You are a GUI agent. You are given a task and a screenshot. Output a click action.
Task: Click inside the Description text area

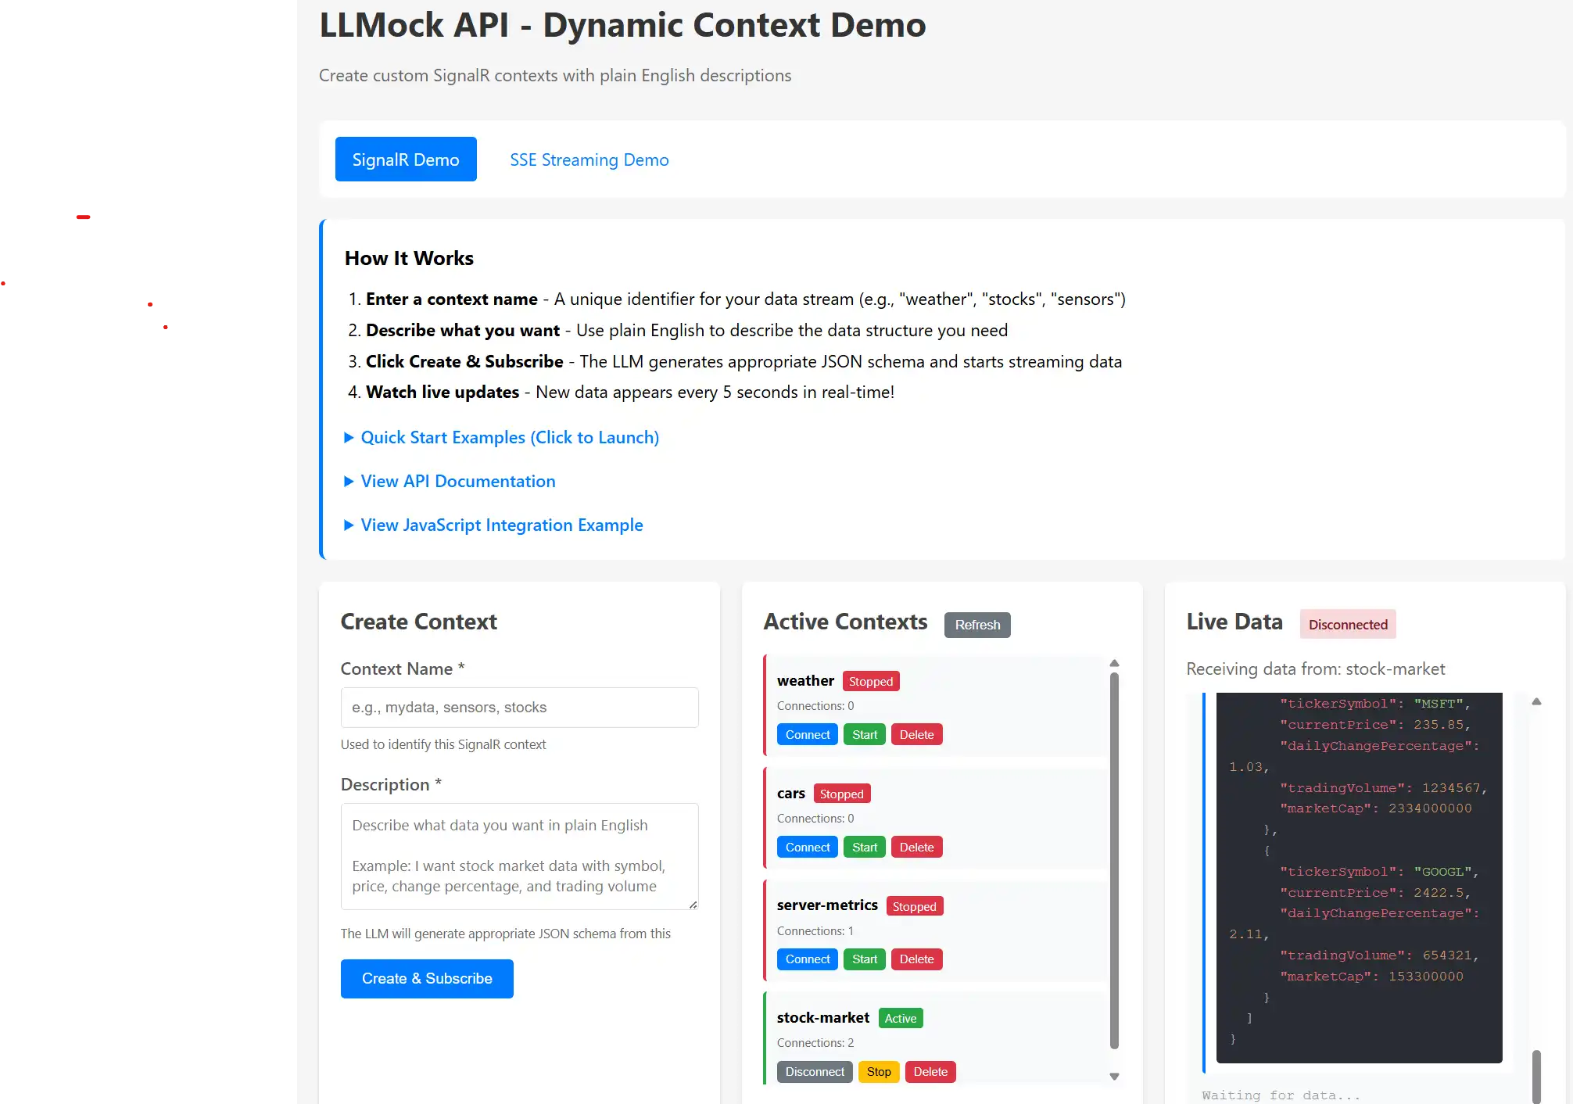click(518, 856)
